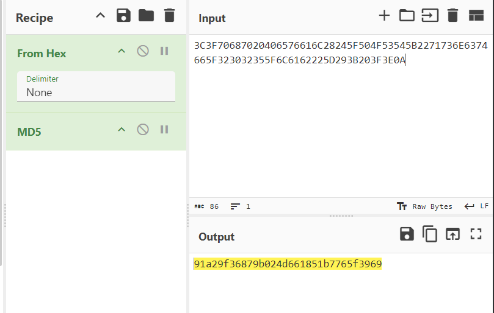
Task: Maximise the output pane
Action: tap(476, 234)
